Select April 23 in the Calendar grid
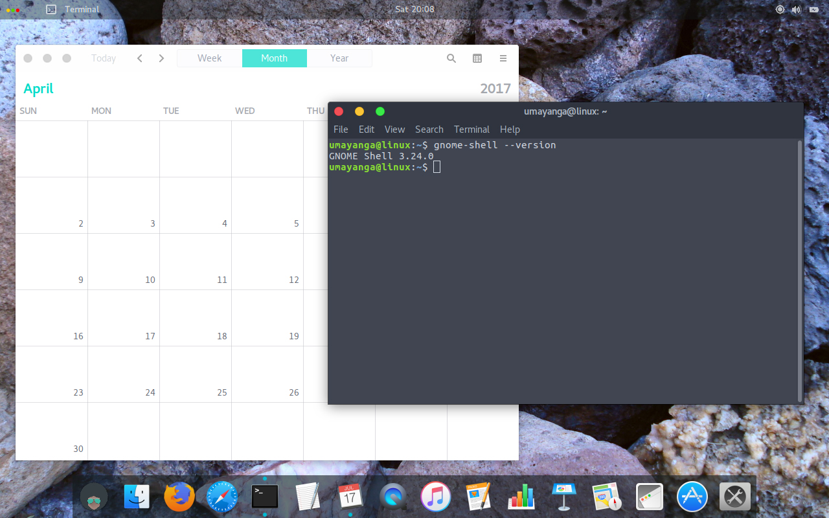This screenshot has height=518, width=829. [52, 374]
